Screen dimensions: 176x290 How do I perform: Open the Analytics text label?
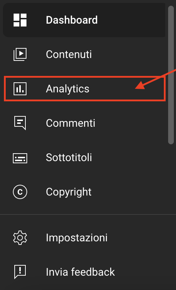click(x=68, y=89)
